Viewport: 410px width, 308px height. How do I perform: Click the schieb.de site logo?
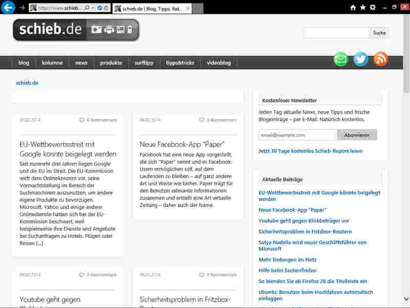[x=76, y=30]
